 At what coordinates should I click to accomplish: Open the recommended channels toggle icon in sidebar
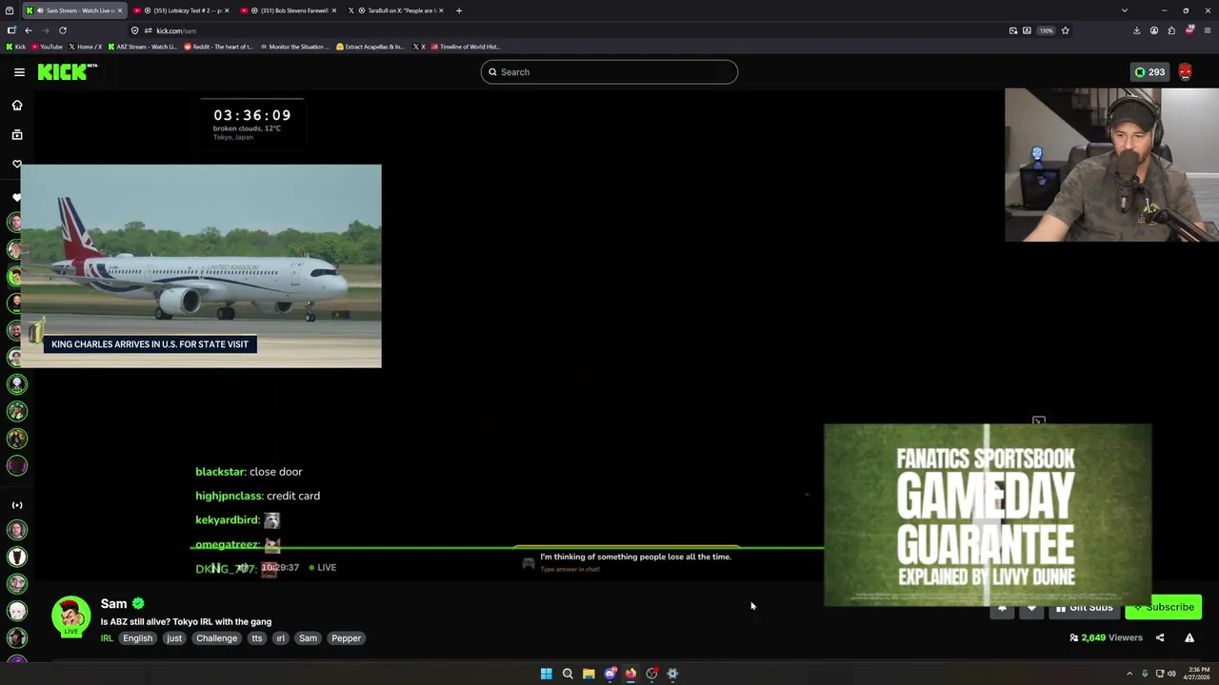(17, 505)
